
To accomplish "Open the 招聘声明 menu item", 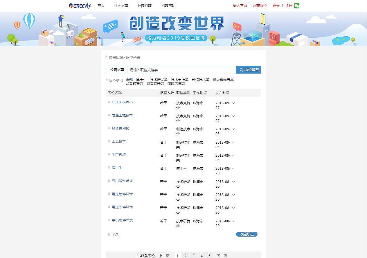I will [169, 6].
